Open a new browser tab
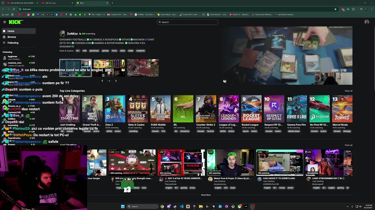Screen dimensions: 375x210 112,3
